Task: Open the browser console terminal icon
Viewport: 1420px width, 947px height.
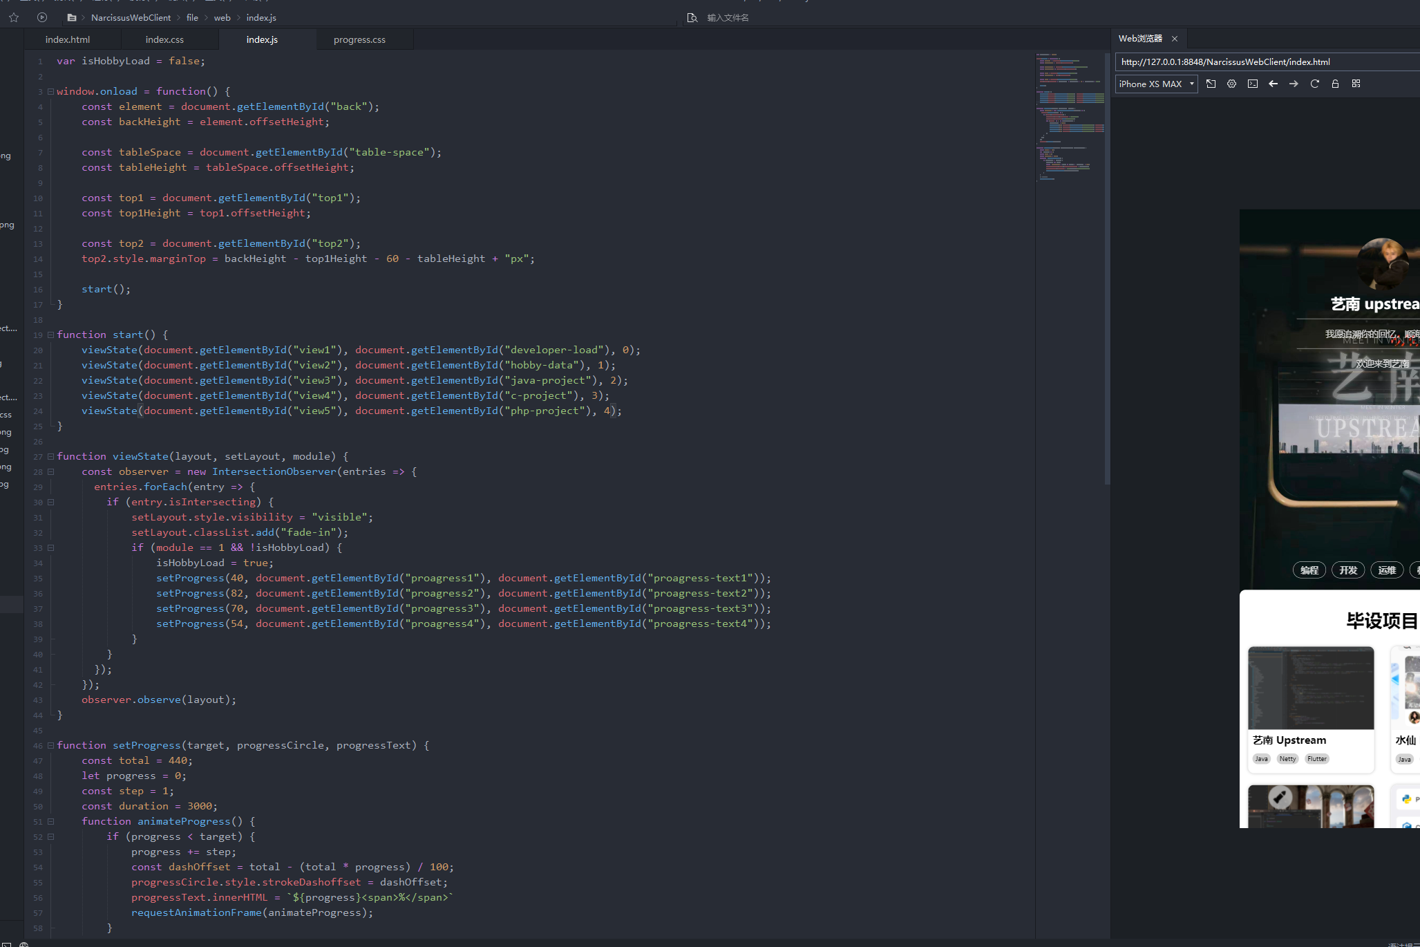Action: (1252, 84)
